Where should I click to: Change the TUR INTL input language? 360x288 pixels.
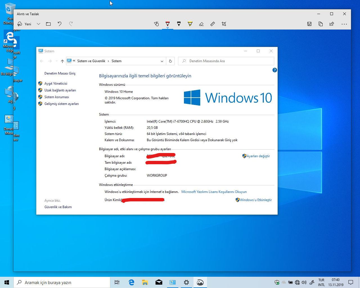click(x=321, y=282)
